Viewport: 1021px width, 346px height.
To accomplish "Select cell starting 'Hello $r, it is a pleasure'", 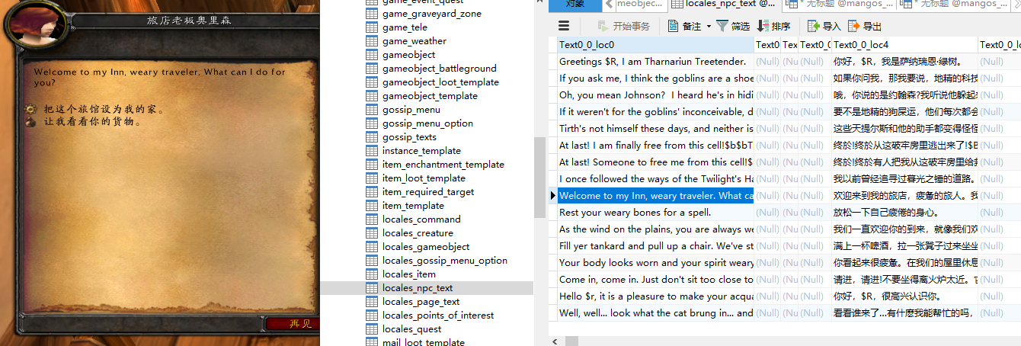I will [x=655, y=296].
